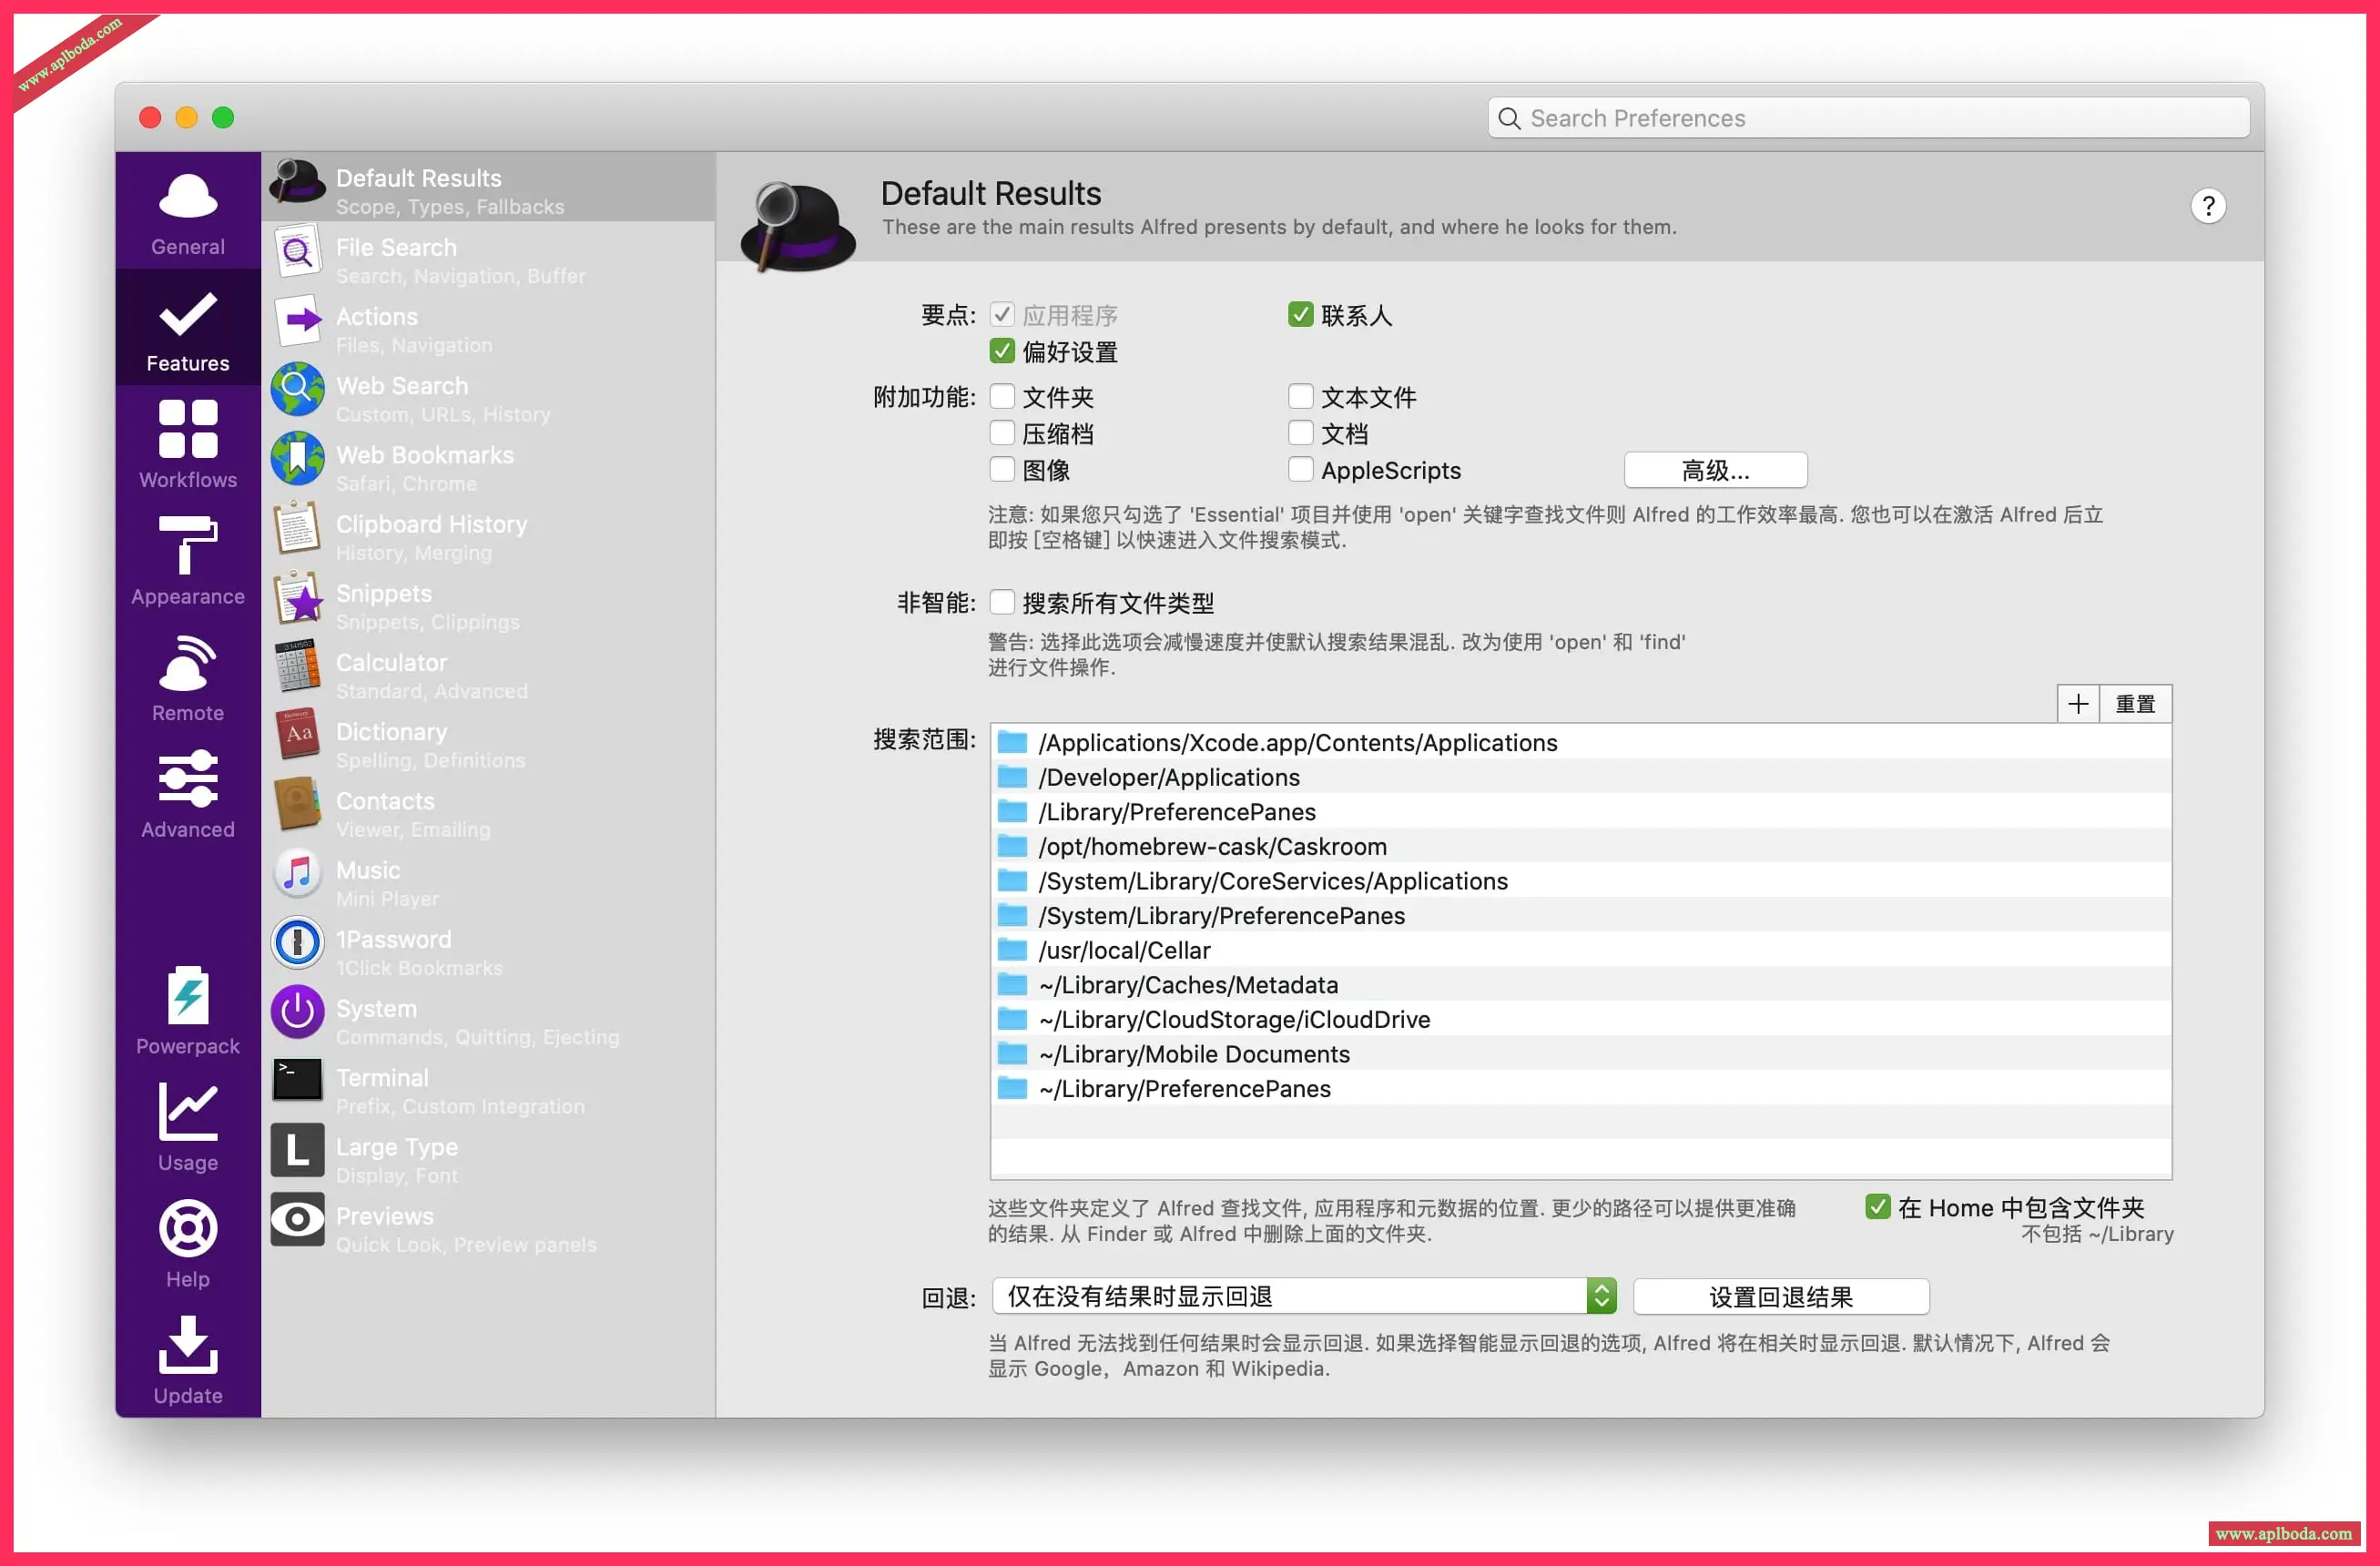Open the Appearance paint roller icon
This screenshot has height=1566, width=2380.
[188, 545]
